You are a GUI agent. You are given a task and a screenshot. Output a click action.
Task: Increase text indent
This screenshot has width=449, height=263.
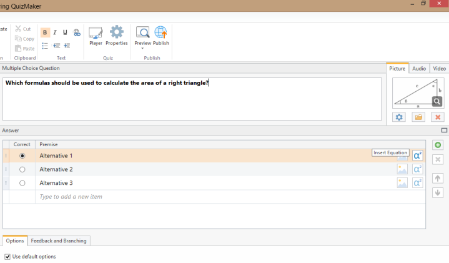pos(67,46)
